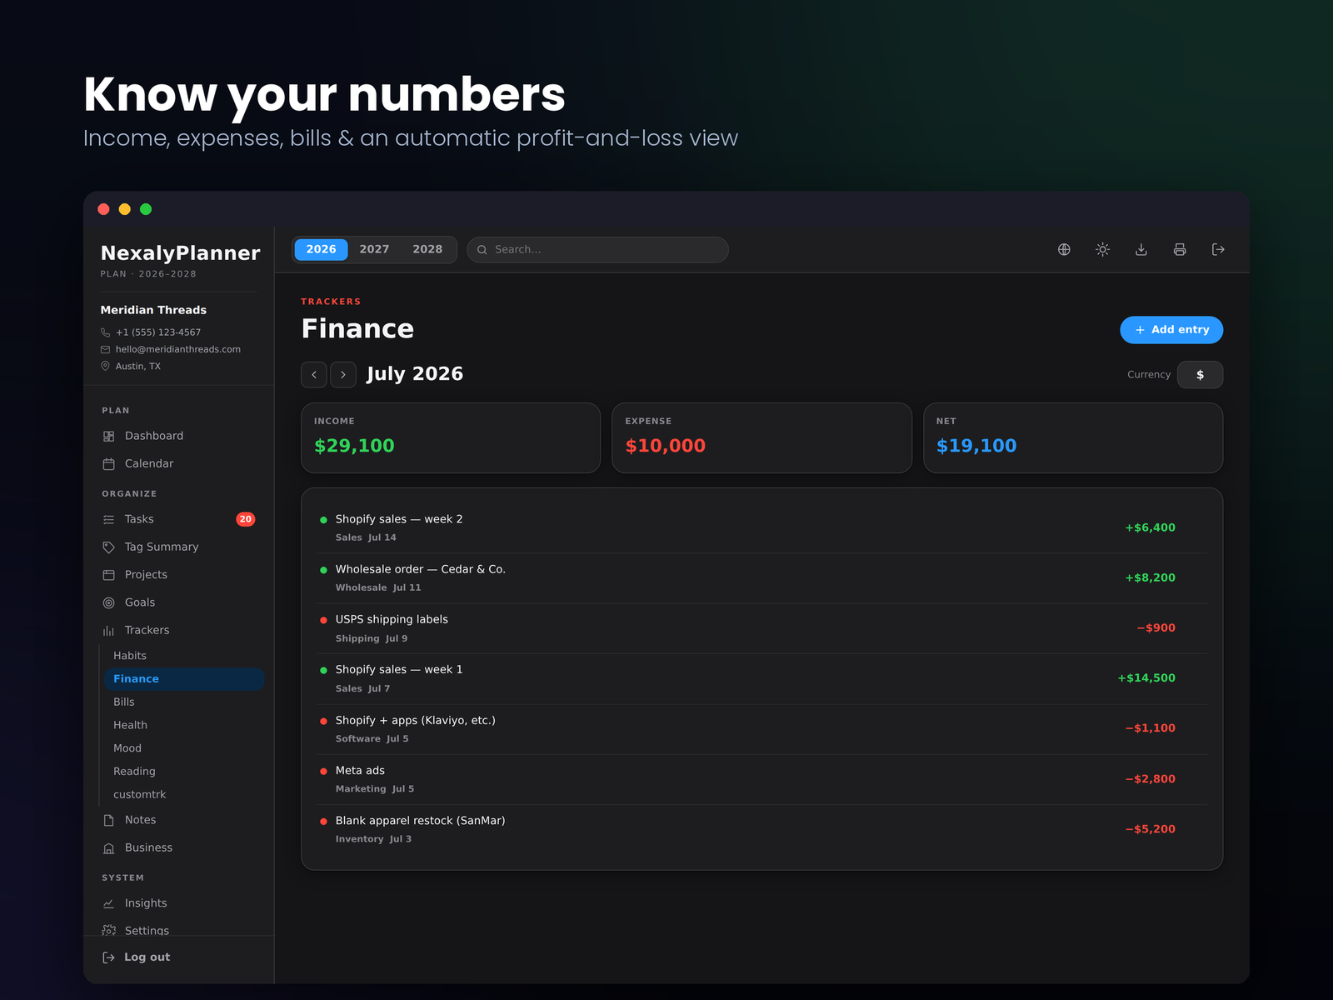Click the Calendar sidebar icon
This screenshot has width=1333, height=1000.
pyautogui.click(x=108, y=463)
